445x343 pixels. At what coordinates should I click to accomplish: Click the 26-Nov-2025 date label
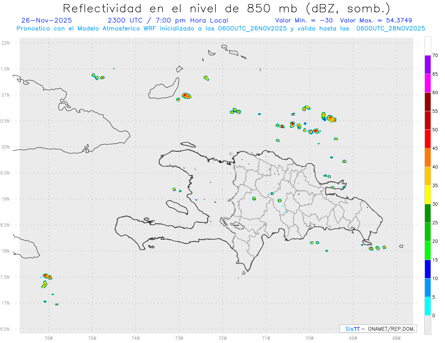pos(47,20)
